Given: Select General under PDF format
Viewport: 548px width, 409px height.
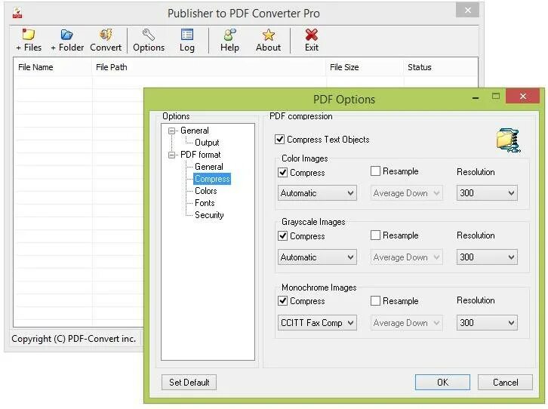Looking at the screenshot, I should pos(208,167).
